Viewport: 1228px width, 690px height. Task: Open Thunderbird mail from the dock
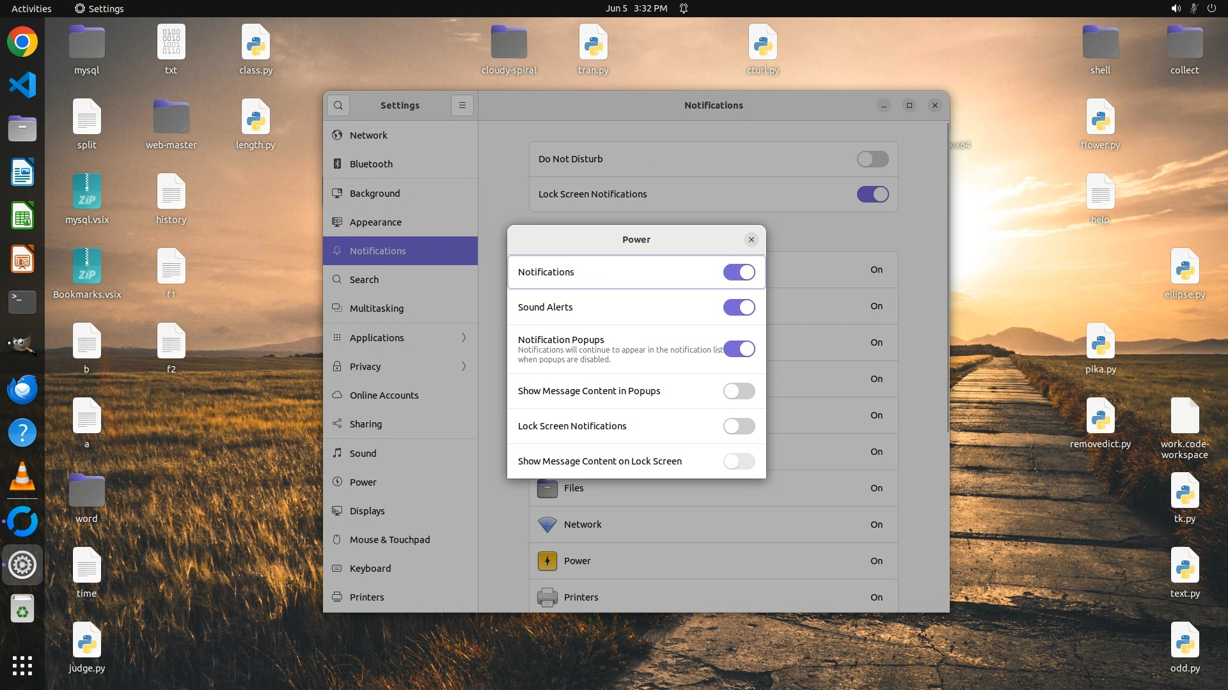click(22, 389)
